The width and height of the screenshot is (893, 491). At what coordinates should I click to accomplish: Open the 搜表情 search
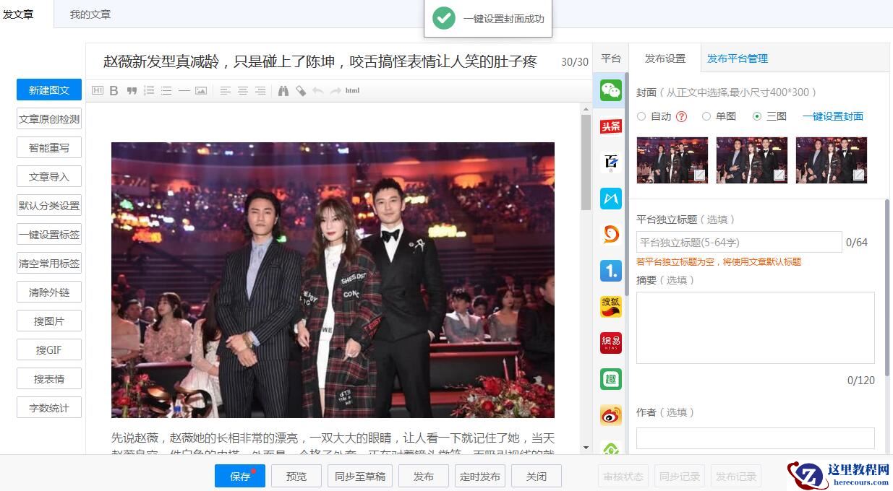click(49, 379)
